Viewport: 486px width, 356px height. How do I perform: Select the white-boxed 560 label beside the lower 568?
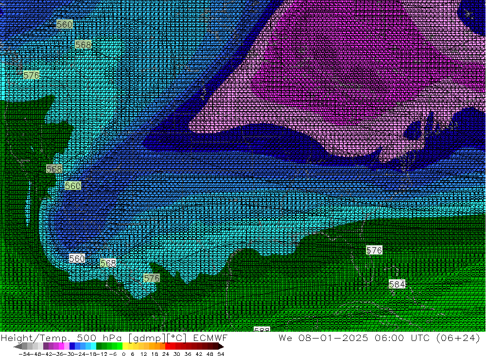coord(77,258)
